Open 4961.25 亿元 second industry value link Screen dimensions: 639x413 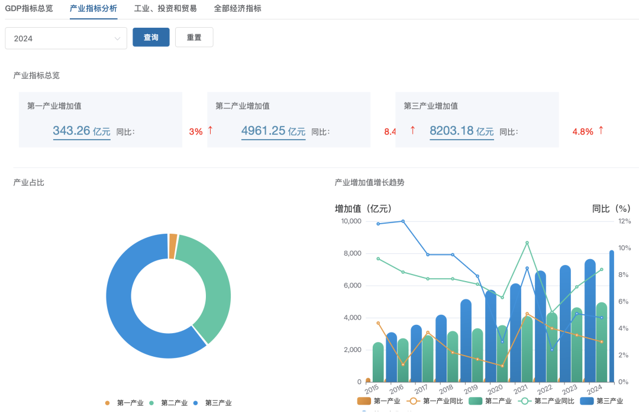click(x=273, y=131)
